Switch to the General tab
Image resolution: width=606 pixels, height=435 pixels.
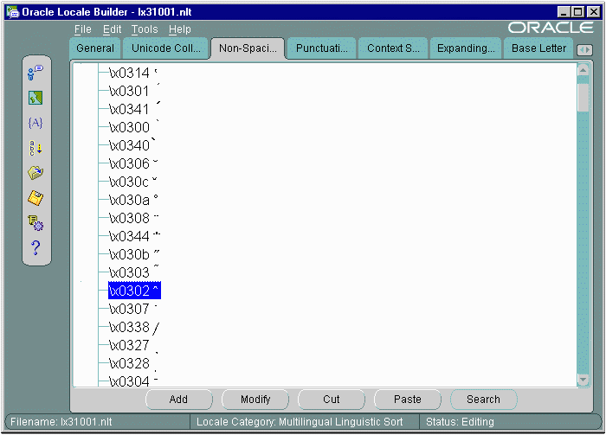coord(95,48)
